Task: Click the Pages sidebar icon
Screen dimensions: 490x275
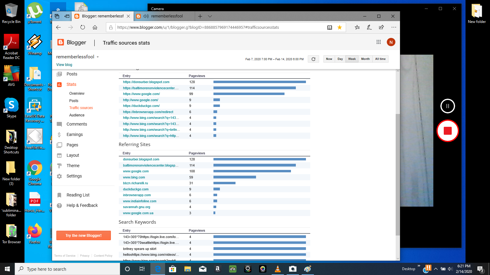Action: coord(59,145)
